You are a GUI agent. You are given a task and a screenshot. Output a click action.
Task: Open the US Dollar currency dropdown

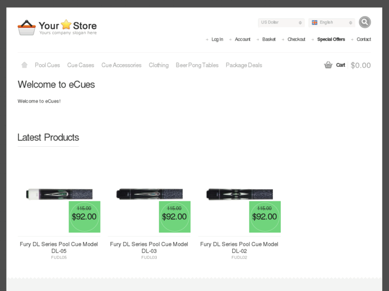(x=281, y=22)
